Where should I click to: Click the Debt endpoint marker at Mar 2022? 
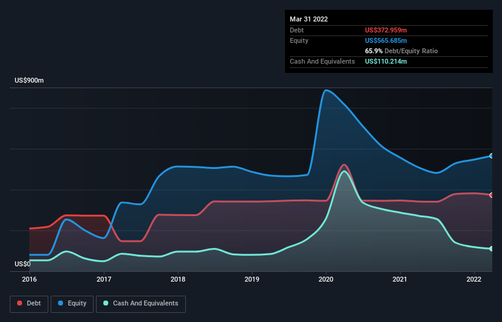pos(492,195)
